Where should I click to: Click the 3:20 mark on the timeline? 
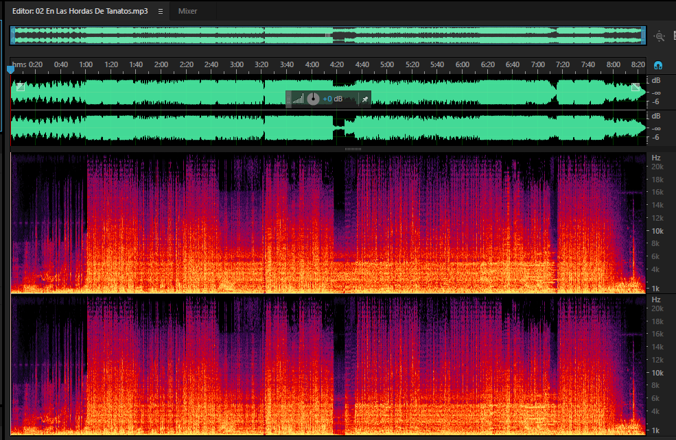[261, 64]
